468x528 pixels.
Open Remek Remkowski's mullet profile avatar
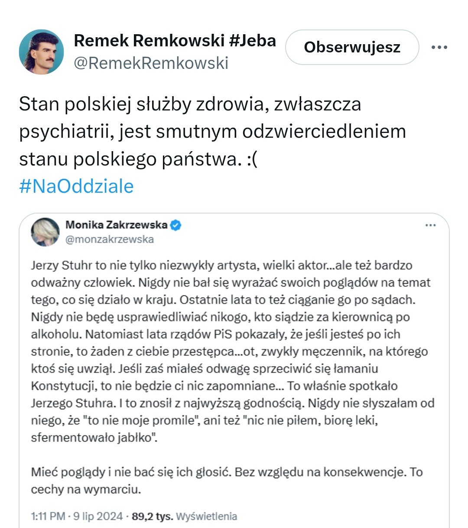click(x=41, y=52)
